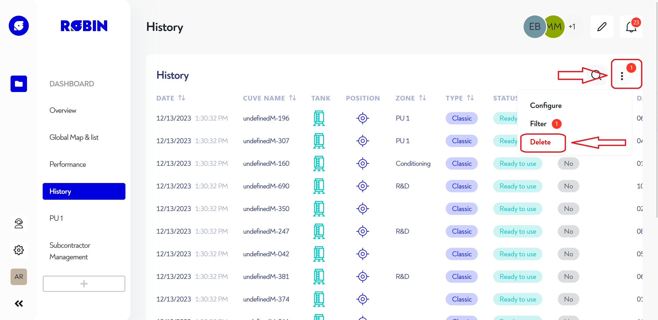
Task: Click the dashboard square icon in sidebar
Action: [19, 83]
